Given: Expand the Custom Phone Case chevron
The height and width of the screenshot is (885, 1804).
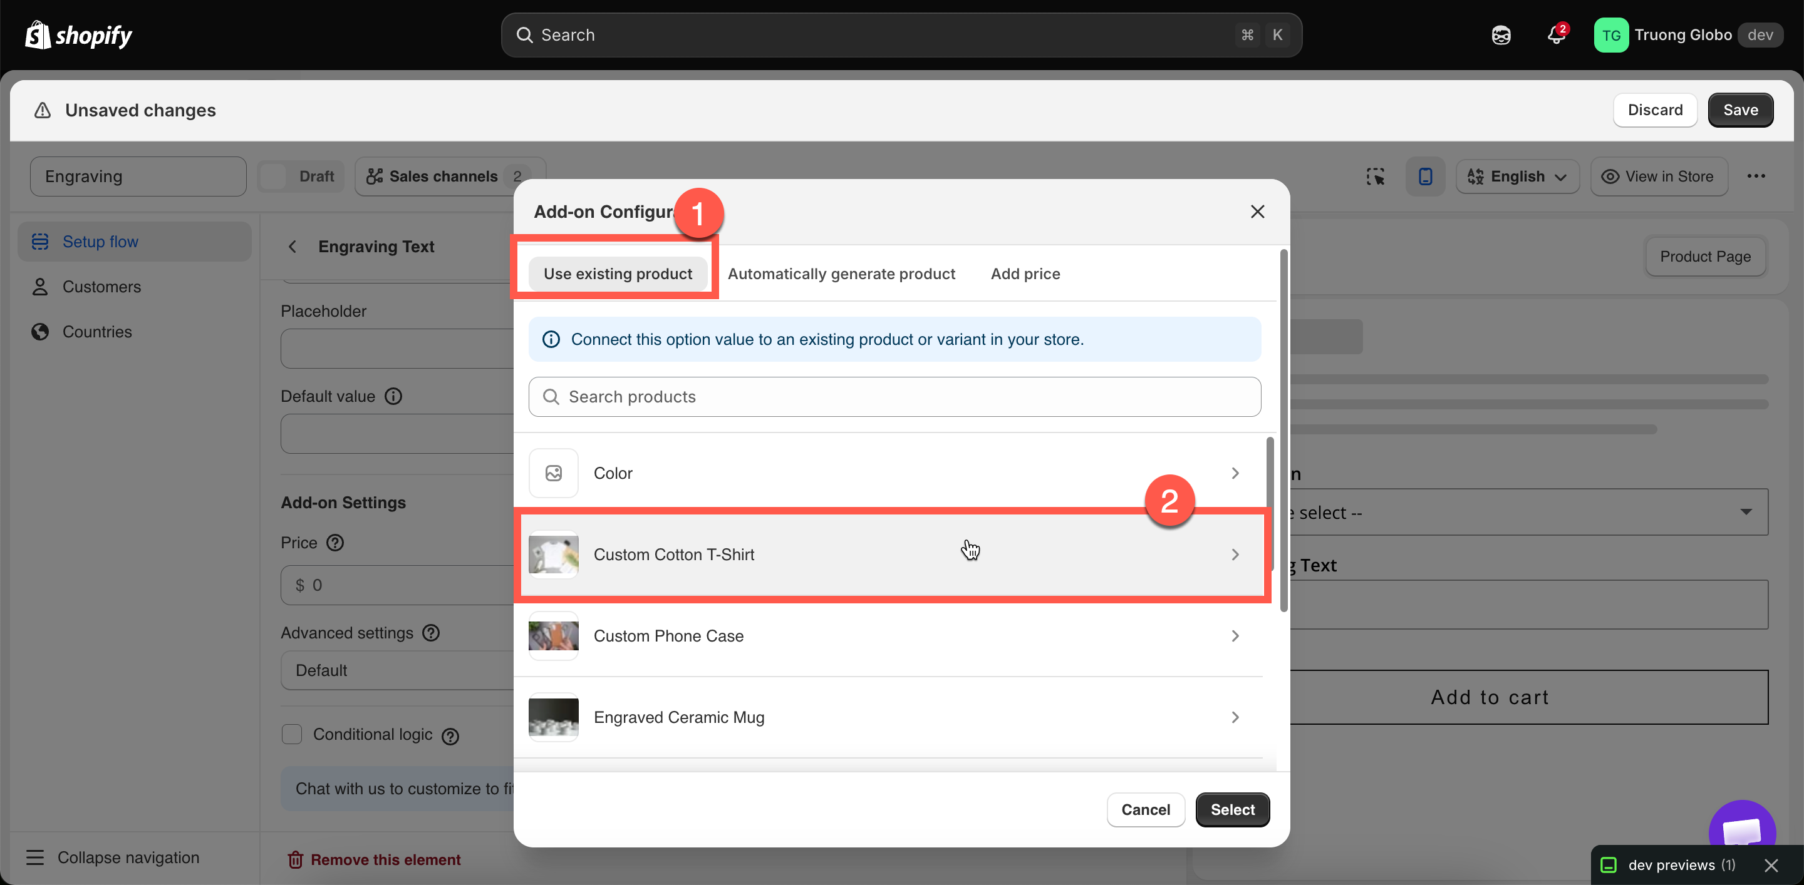Looking at the screenshot, I should (x=1235, y=635).
